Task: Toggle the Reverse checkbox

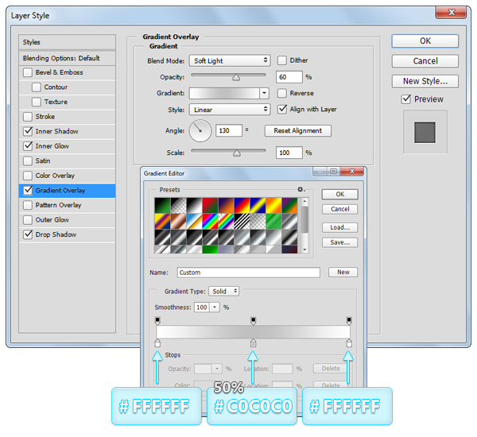Action: point(282,93)
